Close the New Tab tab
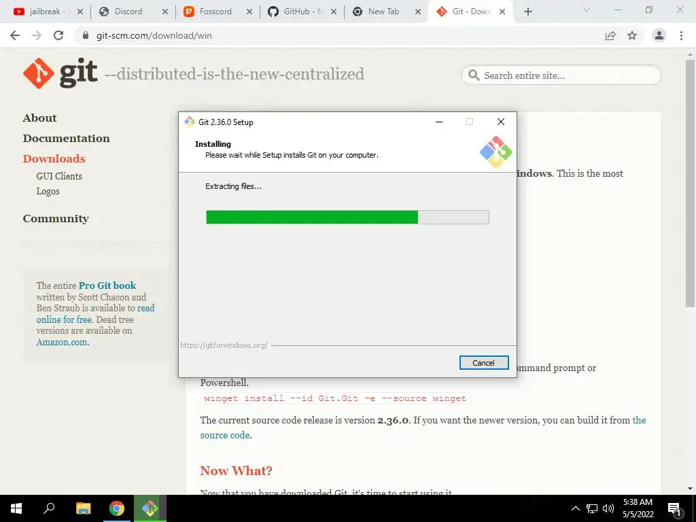Image resolution: width=696 pixels, height=522 pixels. 418,12
